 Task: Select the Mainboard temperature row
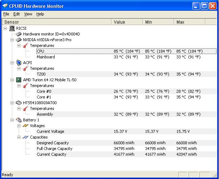pyautogui.click(x=126, y=57)
